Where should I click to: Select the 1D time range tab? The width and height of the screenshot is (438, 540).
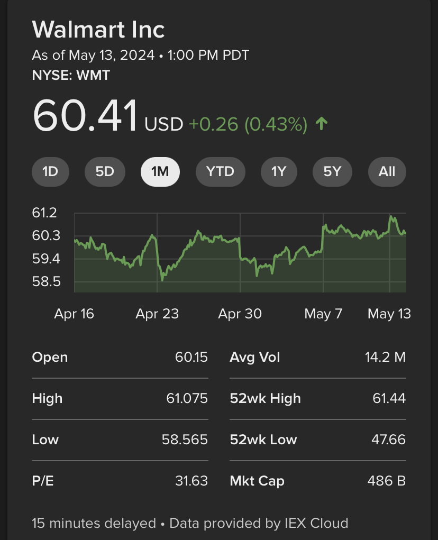tap(50, 171)
